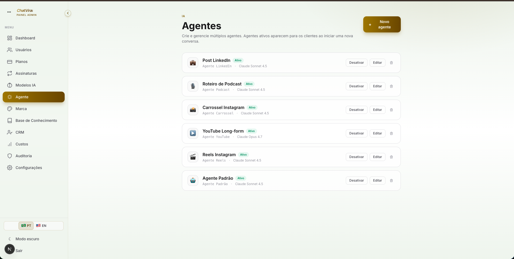The height and width of the screenshot is (259, 514).
Task: Edit the Post LinkedIn agent
Action: point(377,63)
